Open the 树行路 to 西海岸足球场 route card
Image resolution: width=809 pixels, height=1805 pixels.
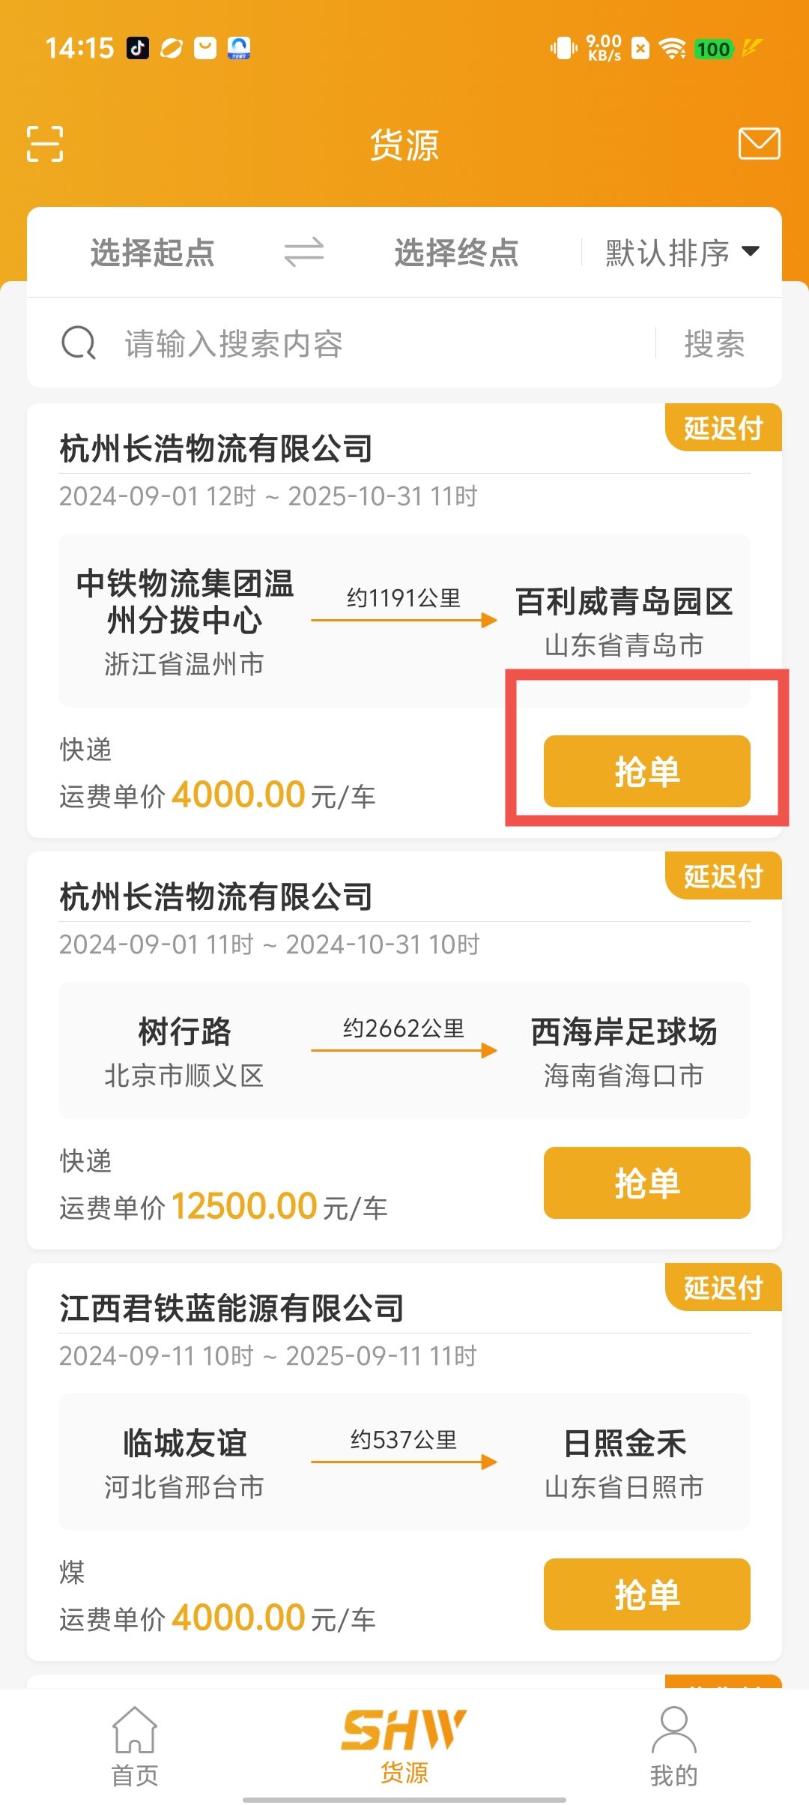(x=404, y=1051)
